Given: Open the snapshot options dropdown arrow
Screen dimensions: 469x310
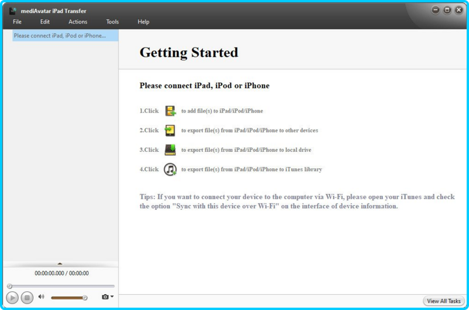Looking at the screenshot, I should click(112, 297).
